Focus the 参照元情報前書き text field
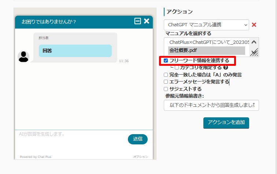 click(211, 105)
